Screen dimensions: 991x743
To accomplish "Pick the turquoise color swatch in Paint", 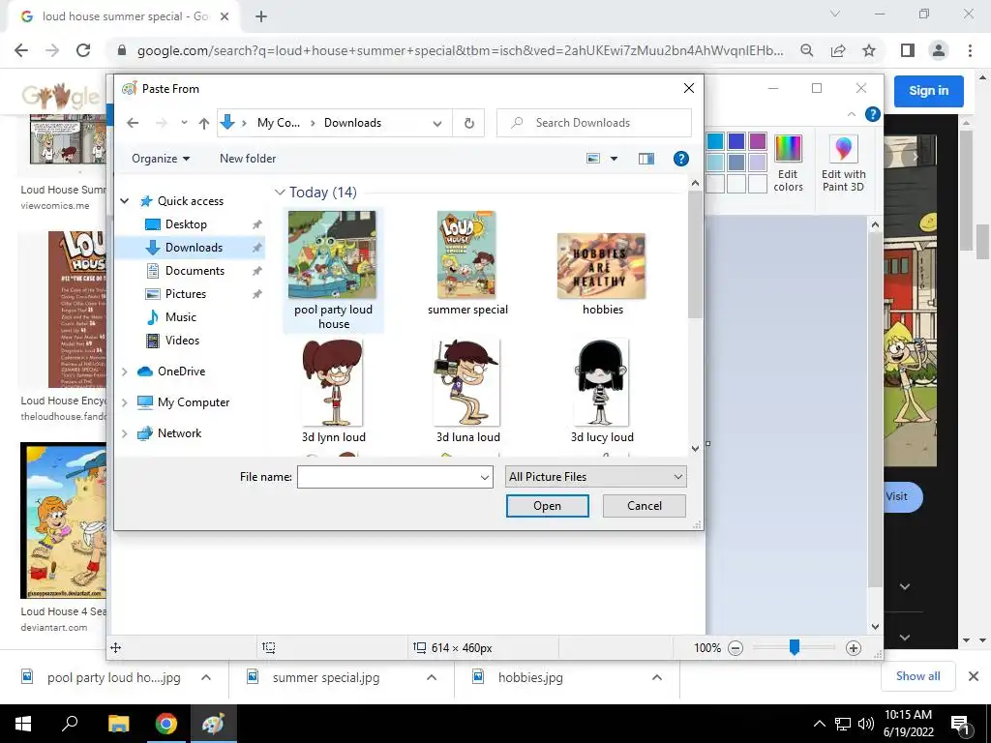I will (715, 141).
